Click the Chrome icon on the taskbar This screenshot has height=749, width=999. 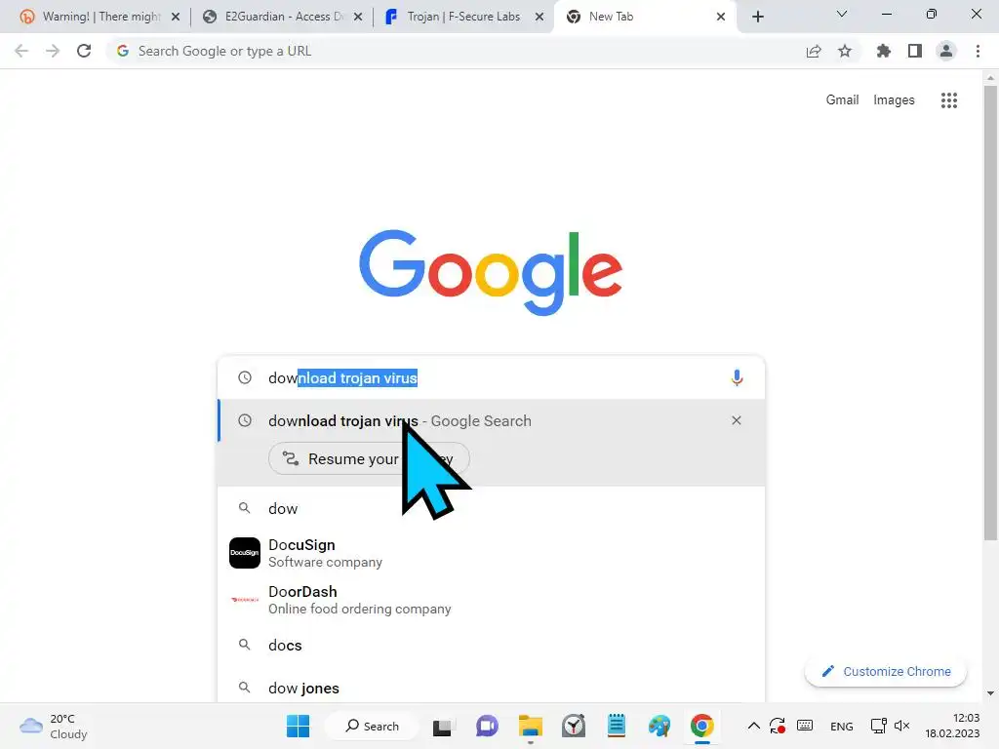[x=702, y=726]
